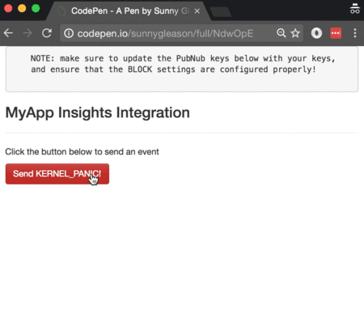Send the KERNEL_PANIC event

(57, 174)
